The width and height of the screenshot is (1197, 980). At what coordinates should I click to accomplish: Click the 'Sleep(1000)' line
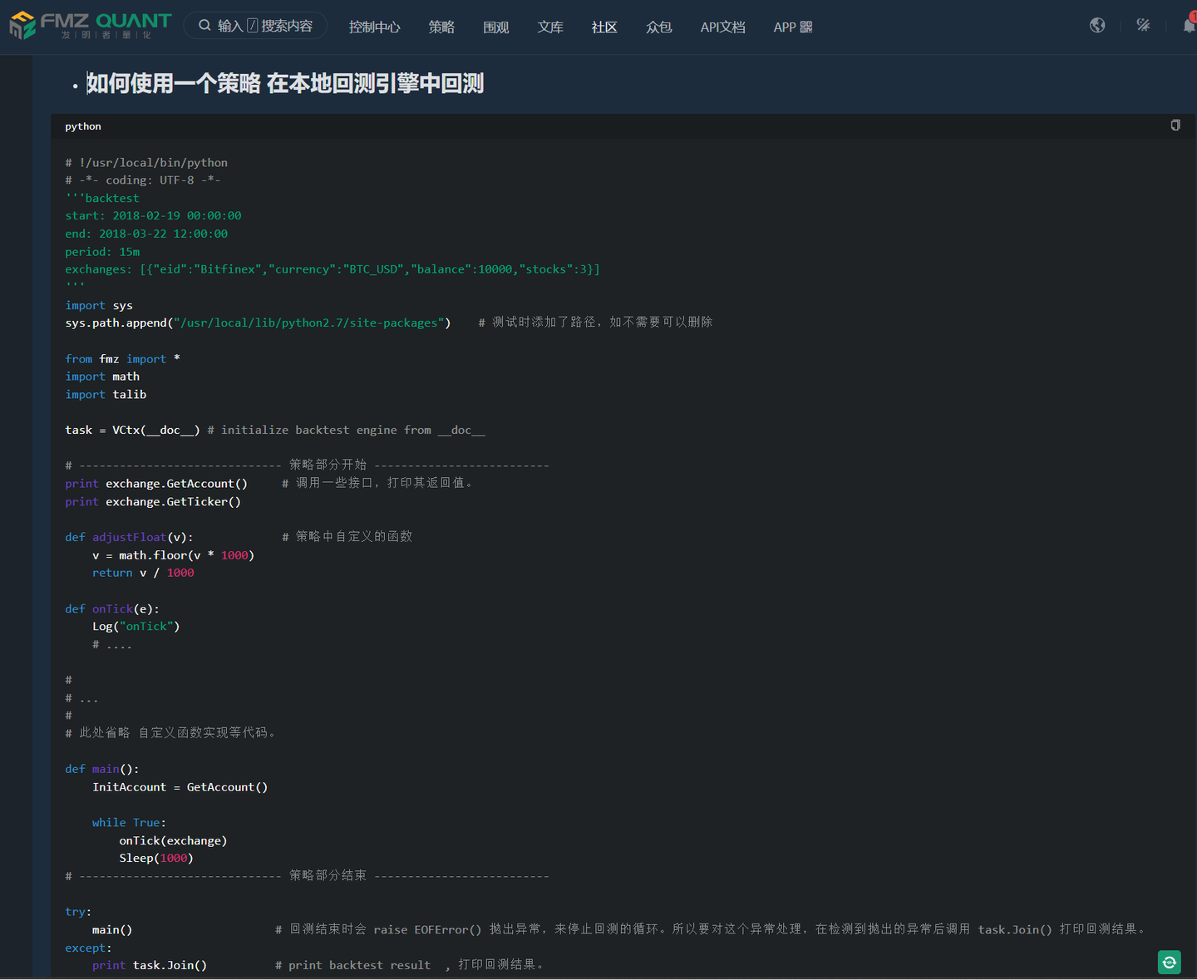point(156,859)
